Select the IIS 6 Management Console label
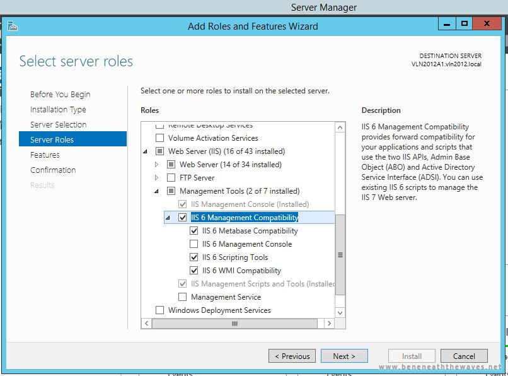The width and height of the screenshot is (508, 376). 247,244
